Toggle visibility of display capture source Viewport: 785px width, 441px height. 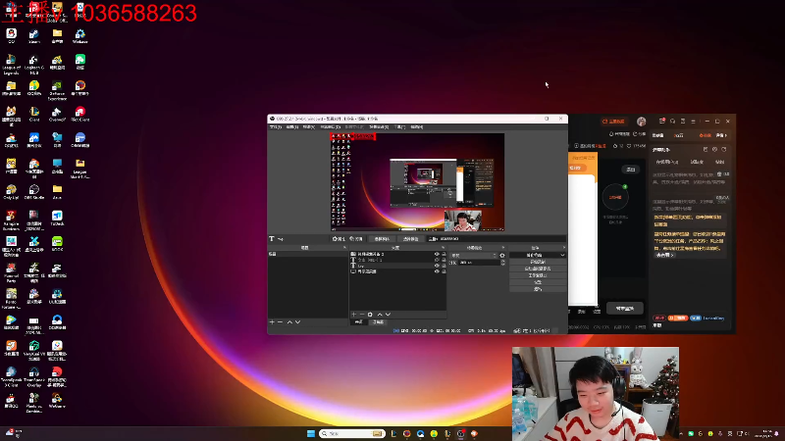point(437,271)
